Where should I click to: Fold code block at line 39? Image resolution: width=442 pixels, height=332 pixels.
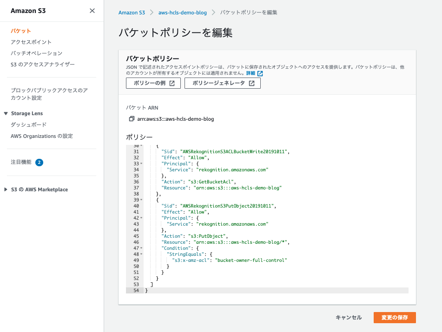point(141,200)
